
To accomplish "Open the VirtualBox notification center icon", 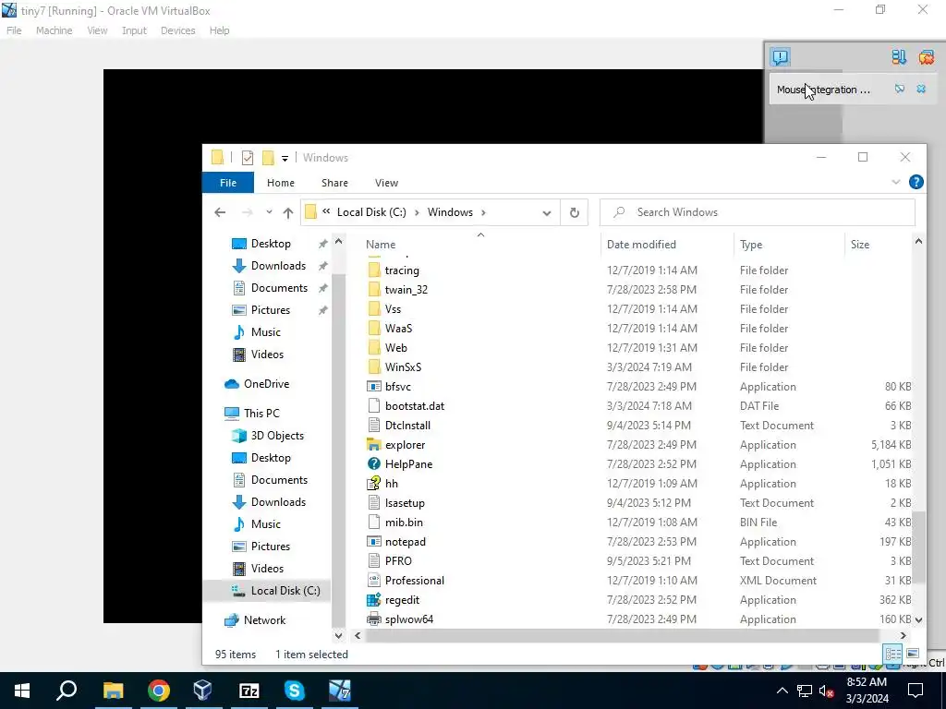I will point(780,57).
